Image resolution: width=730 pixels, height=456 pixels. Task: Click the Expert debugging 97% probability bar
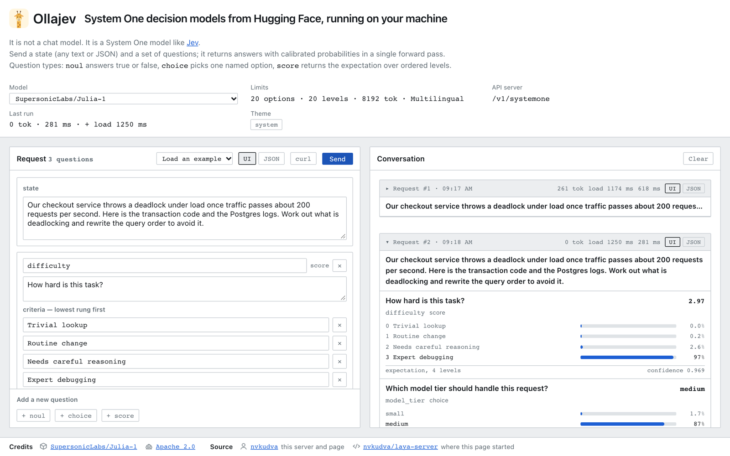pyautogui.click(x=628, y=358)
